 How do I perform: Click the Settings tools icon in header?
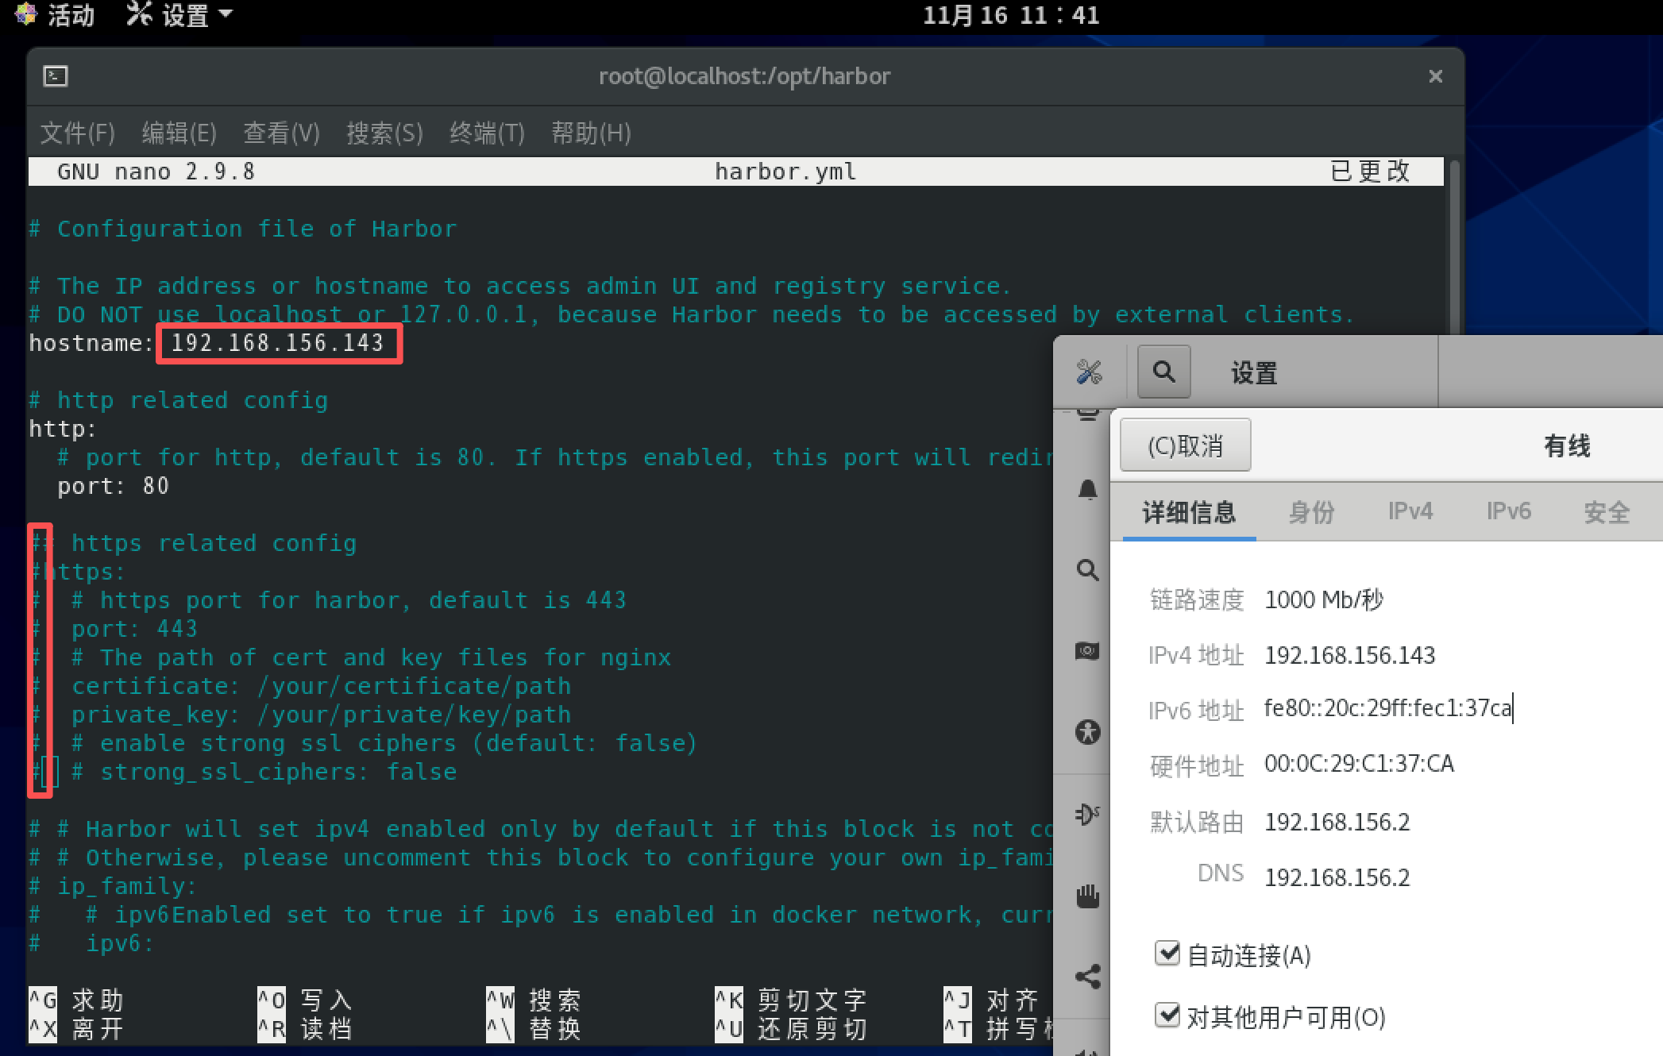1089,372
